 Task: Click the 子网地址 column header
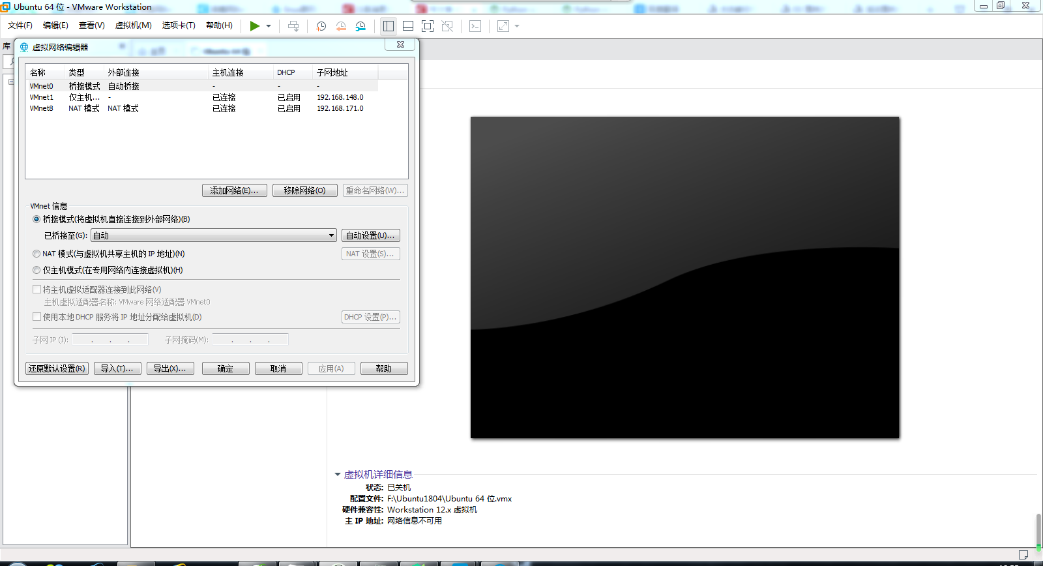click(345, 72)
